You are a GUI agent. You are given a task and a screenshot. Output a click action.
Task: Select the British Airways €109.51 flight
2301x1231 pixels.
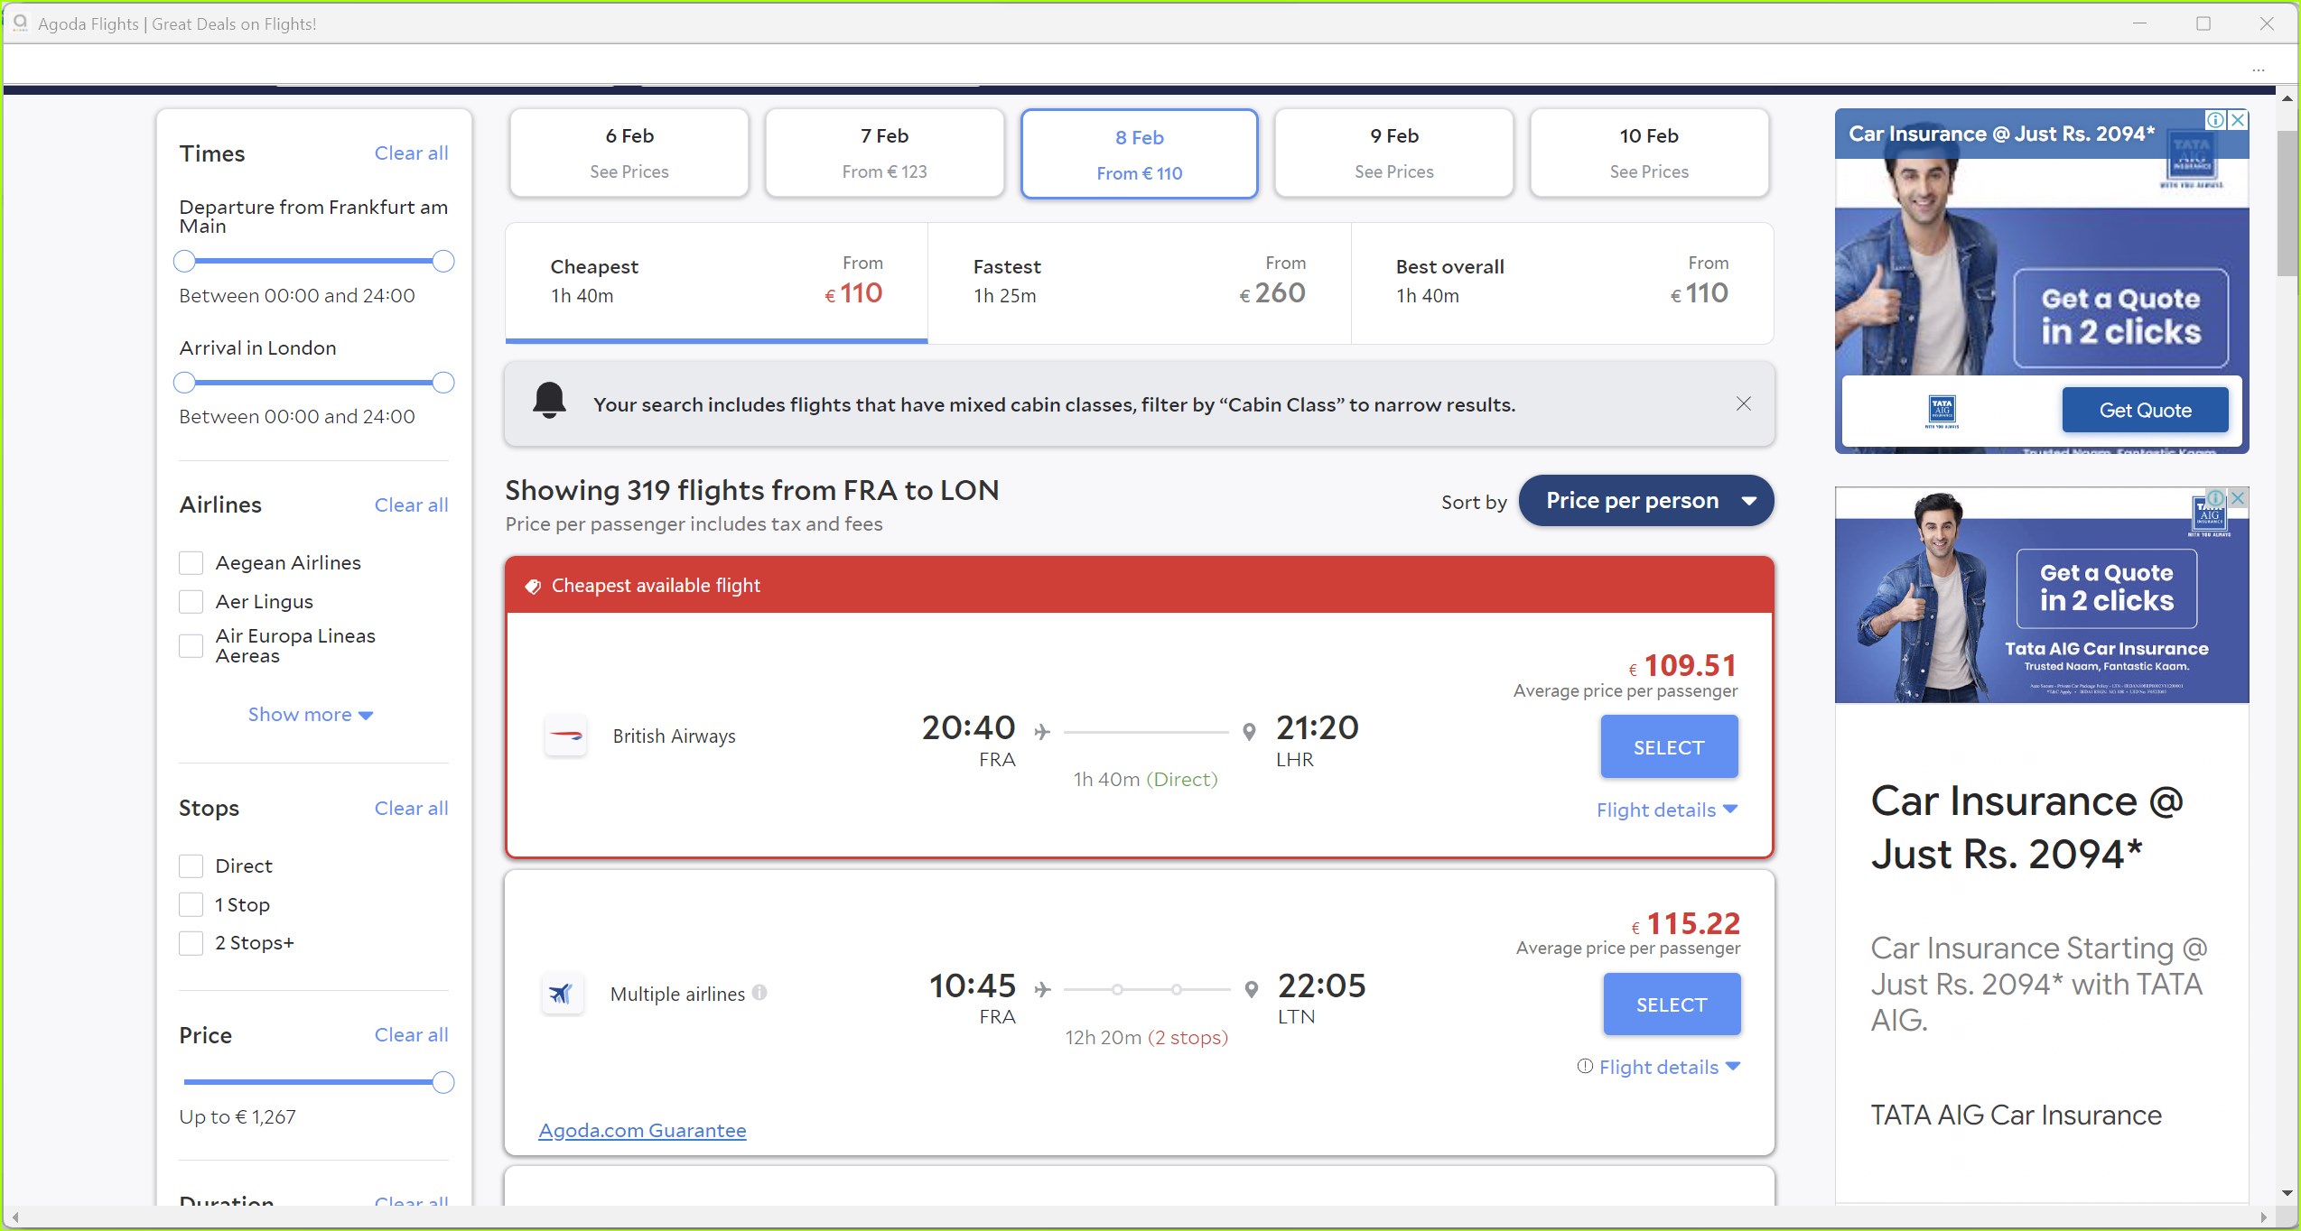1668,747
